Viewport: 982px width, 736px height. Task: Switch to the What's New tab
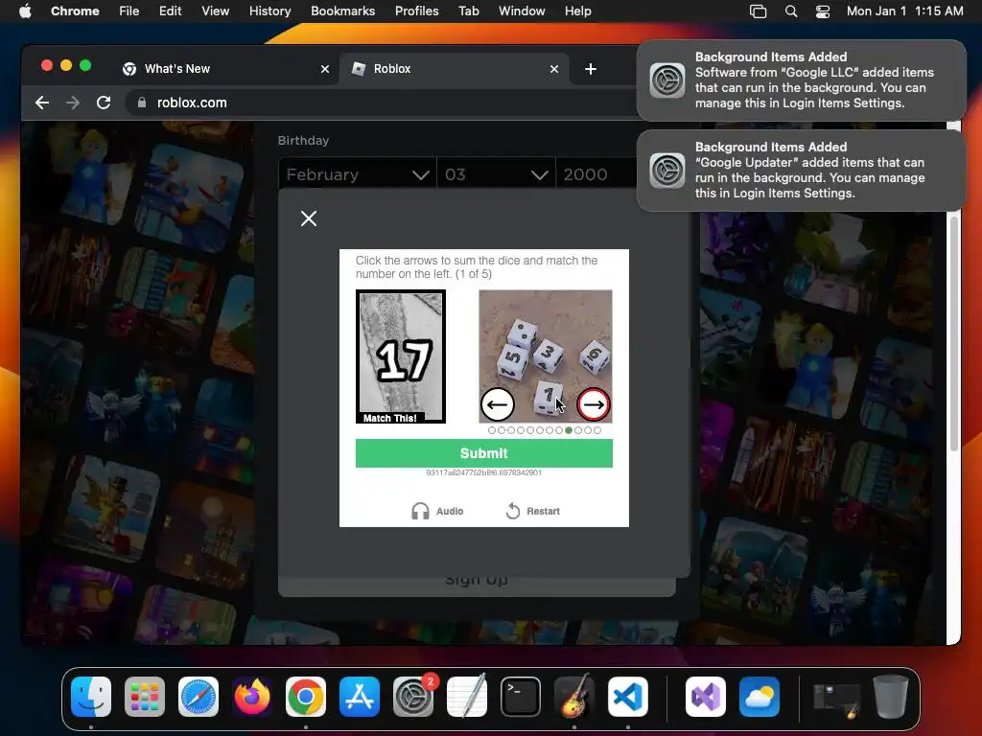pos(225,69)
